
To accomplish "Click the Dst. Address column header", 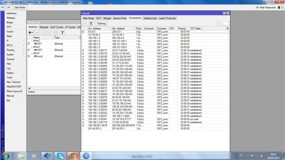I will tap(123, 28).
